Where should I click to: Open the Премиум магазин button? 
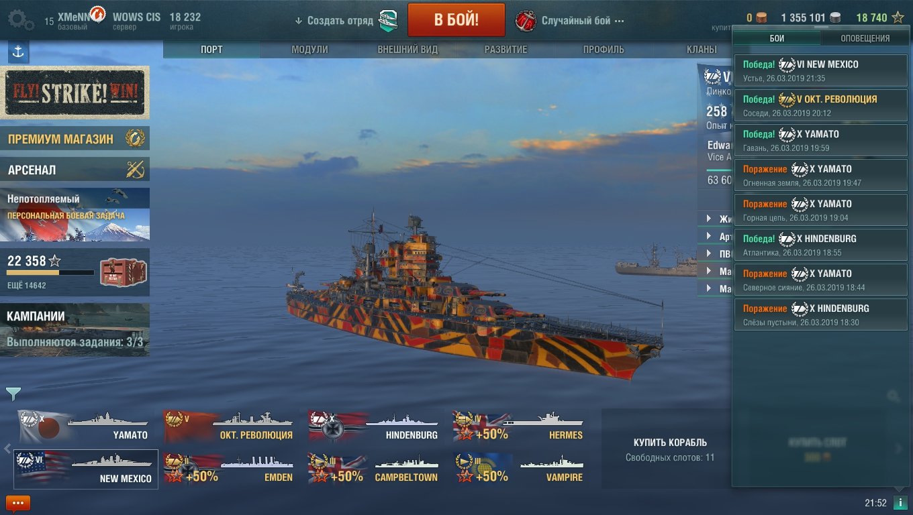(75, 139)
